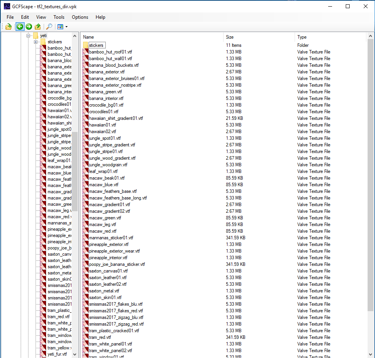
Task: Click the tree pane scrollbar thumb
Action: click(75, 171)
